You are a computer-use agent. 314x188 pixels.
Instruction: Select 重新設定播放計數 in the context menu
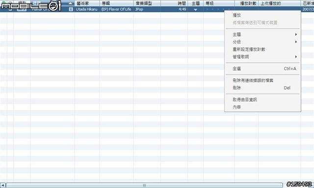[x=262, y=49]
